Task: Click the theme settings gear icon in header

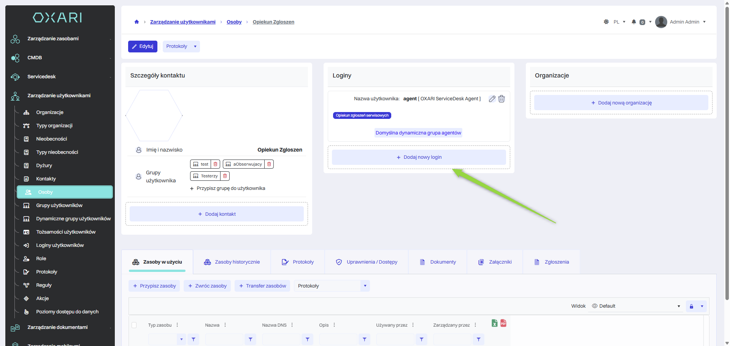Action: 606,22
